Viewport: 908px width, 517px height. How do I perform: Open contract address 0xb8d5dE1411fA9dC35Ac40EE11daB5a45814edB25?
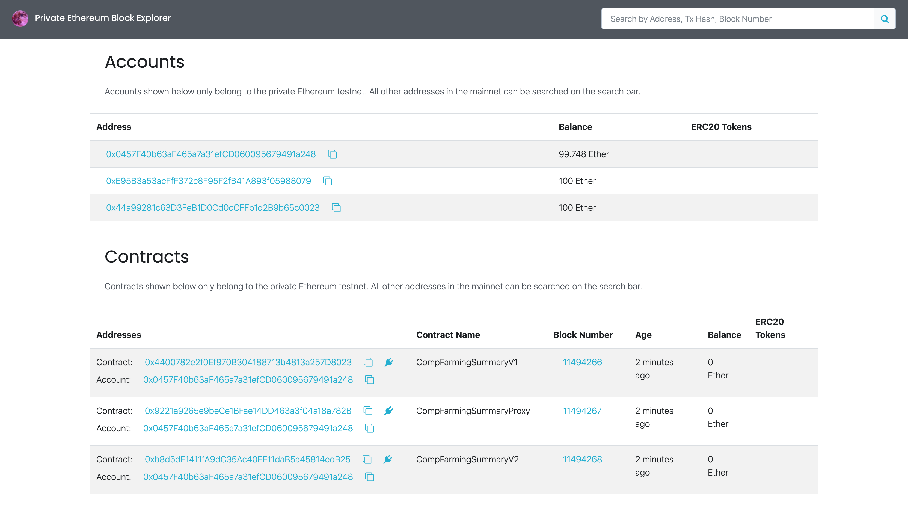pos(248,459)
